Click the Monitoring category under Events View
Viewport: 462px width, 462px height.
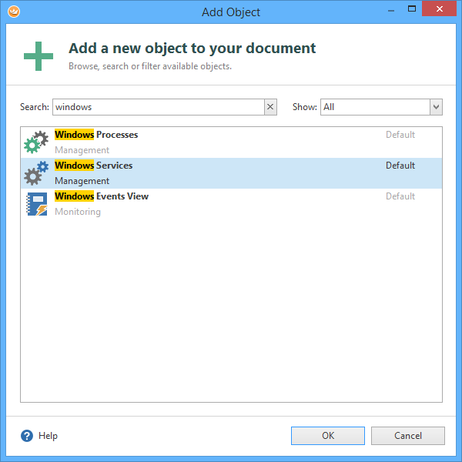78,212
